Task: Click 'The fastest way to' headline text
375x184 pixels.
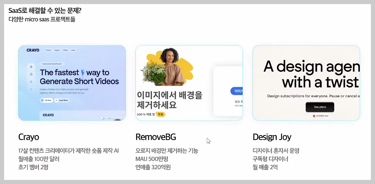Action: pyautogui.click(x=74, y=73)
